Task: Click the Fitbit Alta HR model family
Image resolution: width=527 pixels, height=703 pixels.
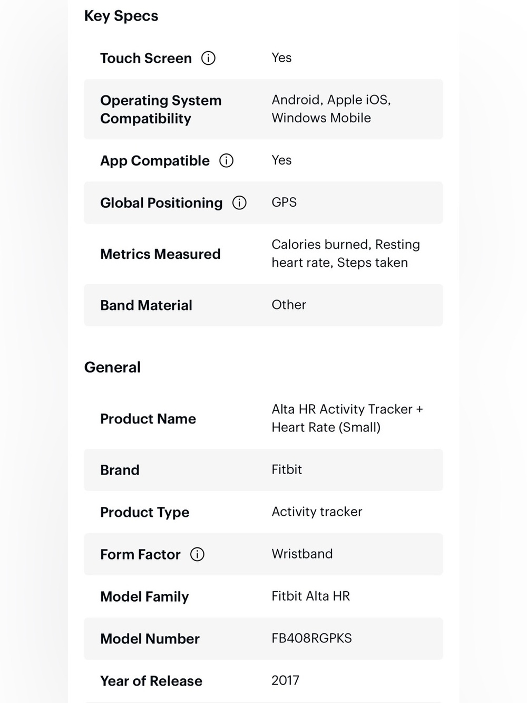Action: 310,596
